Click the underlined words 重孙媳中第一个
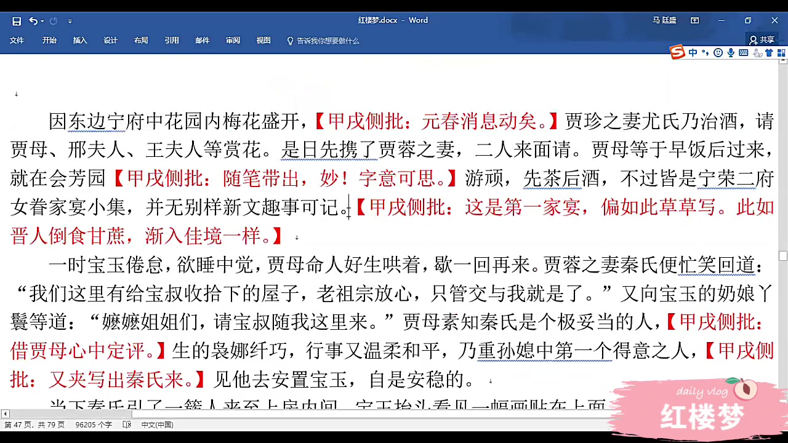The image size is (788, 443). [545, 351]
